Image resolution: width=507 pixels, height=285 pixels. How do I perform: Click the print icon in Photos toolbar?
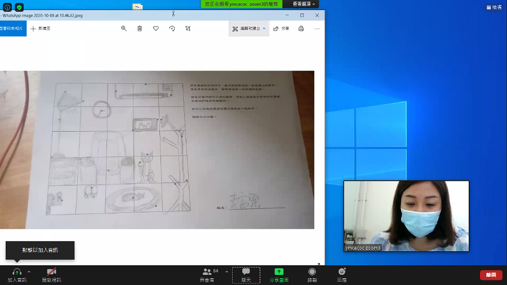(301, 28)
